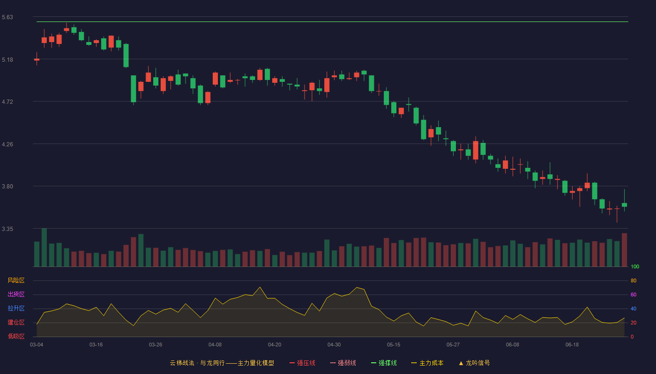This screenshot has width=656, height=374.
Task: Select the last candlestick on the right
Action: (624, 204)
